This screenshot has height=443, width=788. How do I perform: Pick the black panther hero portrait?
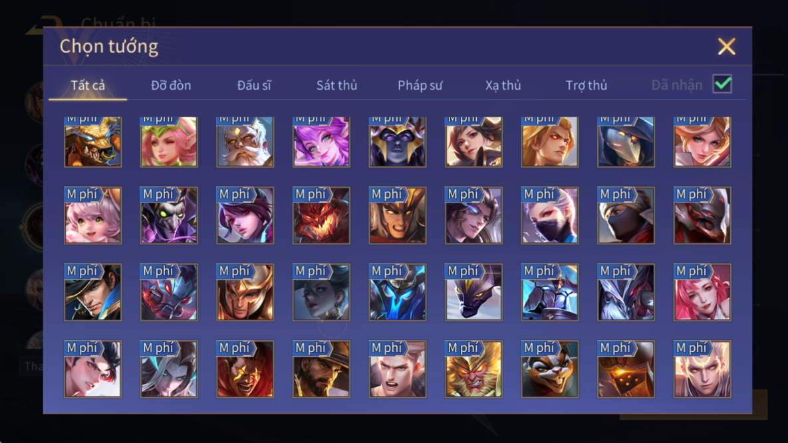(474, 292)
